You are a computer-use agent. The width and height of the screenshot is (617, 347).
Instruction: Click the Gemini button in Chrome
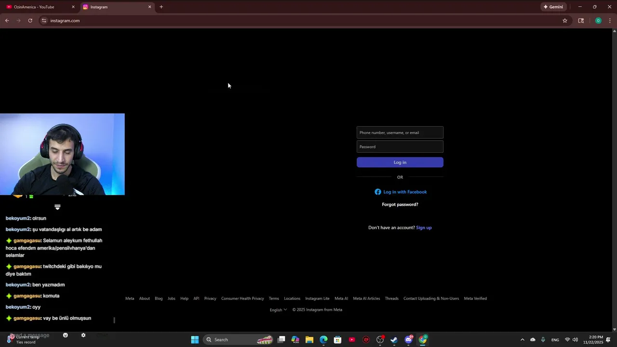pos(553,7)
